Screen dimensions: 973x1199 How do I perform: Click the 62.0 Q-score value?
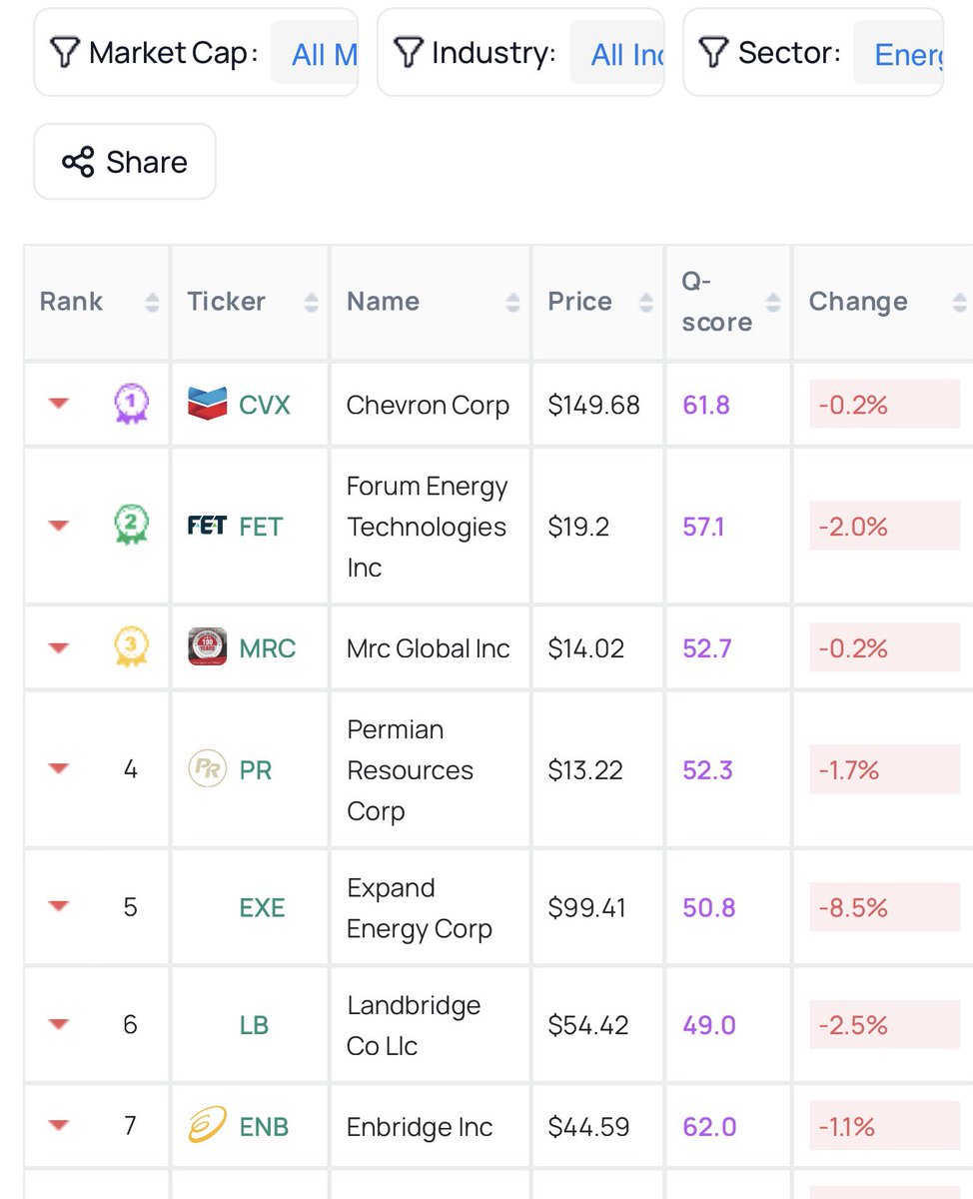[709, 1127]
